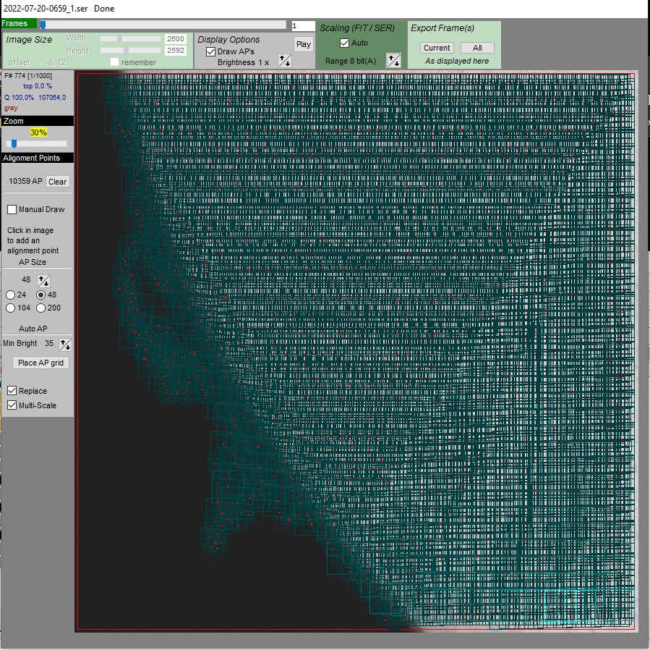Export the Current frame
The width and height of the screenshot is (650, 650).
click(x=437, y=48)
